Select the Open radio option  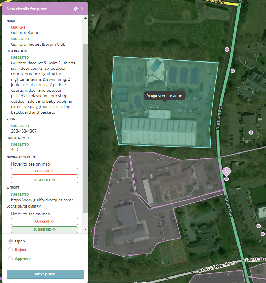(10, 241)
